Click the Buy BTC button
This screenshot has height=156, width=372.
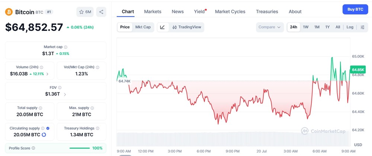(x=355, y=9)
